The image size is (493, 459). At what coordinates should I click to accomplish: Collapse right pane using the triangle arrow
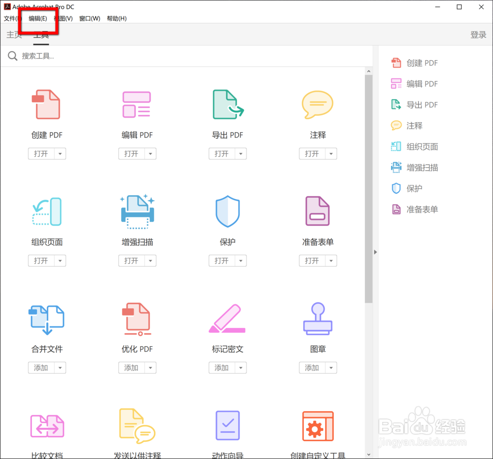point(375,252)
